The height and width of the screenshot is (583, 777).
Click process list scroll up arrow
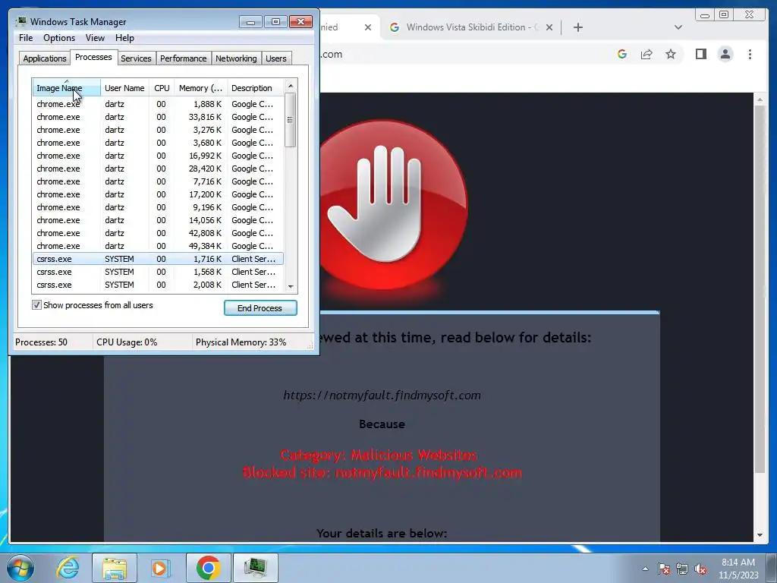click(x=291, y=86)
